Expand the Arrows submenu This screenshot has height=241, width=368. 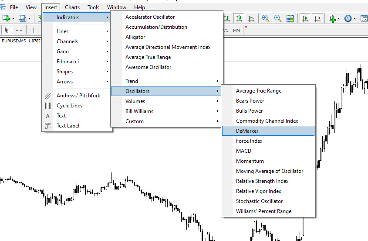[x=77, y=82]
